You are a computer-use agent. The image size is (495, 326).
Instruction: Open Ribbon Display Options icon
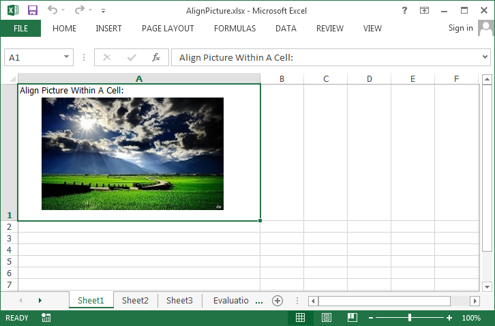click(x=425, y=10)
